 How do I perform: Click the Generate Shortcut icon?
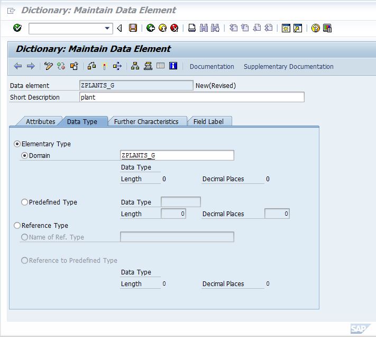click(x=298, y=28)
